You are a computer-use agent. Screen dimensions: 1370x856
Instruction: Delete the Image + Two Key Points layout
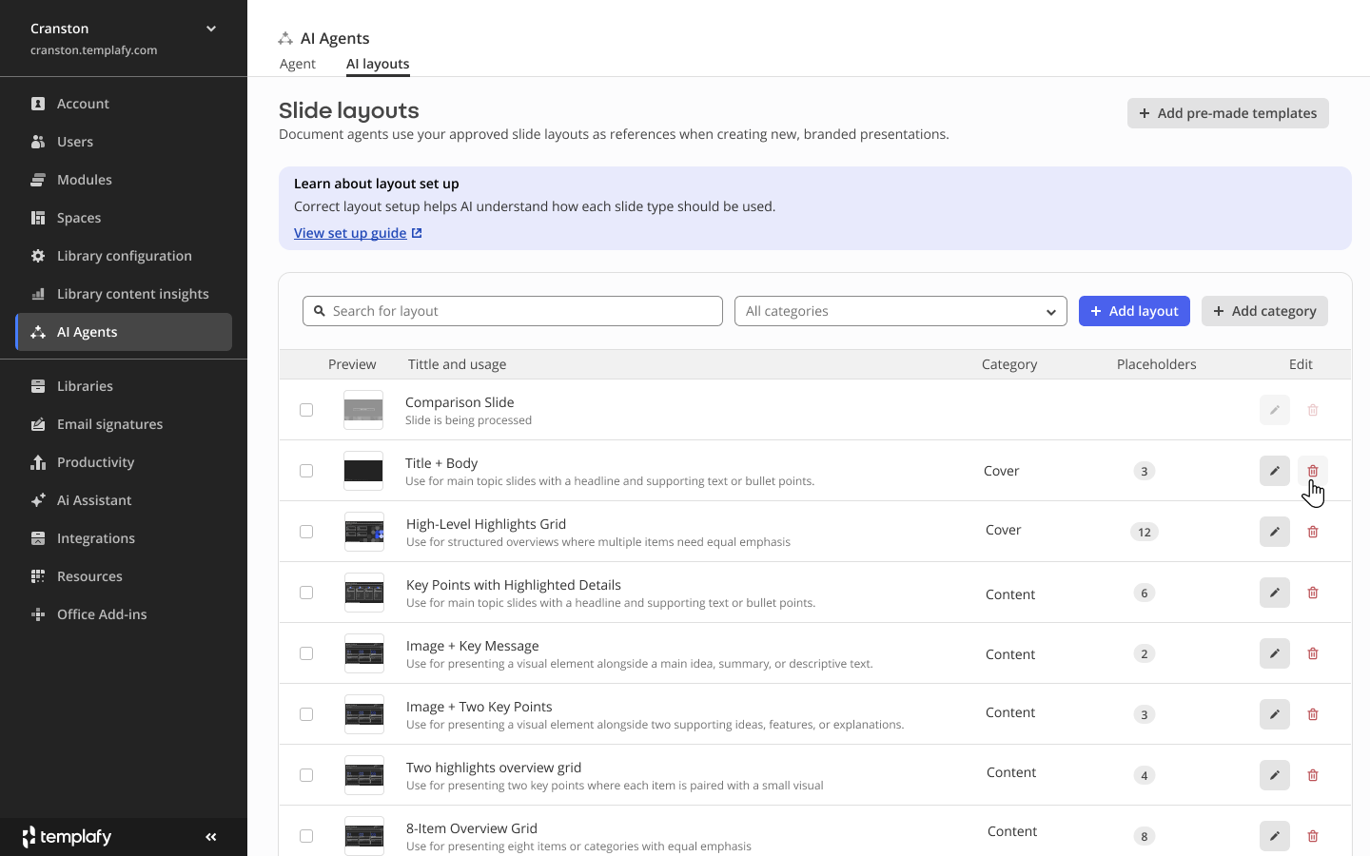click(1313, 714)
